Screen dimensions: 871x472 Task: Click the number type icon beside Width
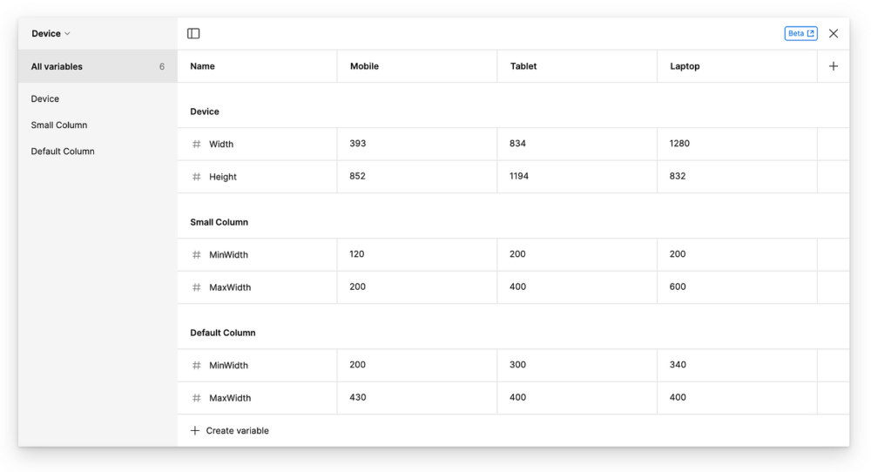pyautogui.click(x=197, y=145)
